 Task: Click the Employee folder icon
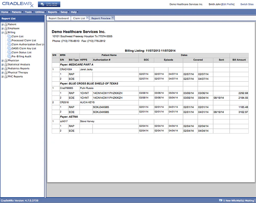pyautogui.click(x=6, y=28)
